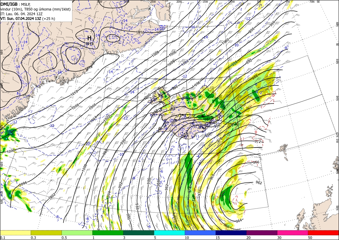Click the '0.3' legend scale value
The width and height of the screenshot is (339, 240).
coord(33,238)
